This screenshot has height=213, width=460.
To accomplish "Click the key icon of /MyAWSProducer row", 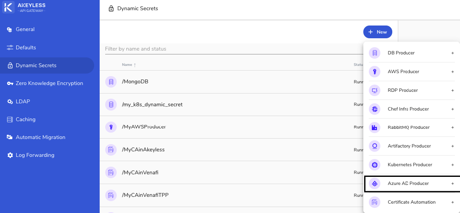I will point(111,127).
